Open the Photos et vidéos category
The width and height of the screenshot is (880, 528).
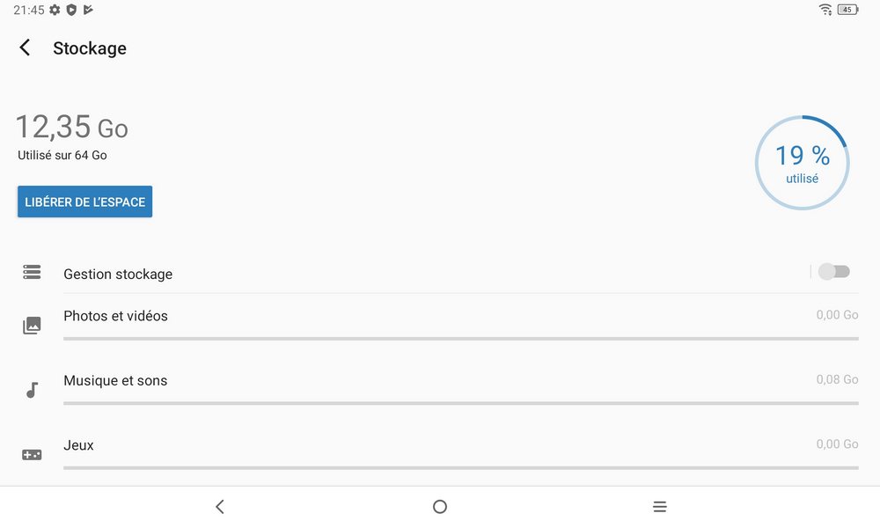click(115, 316)
